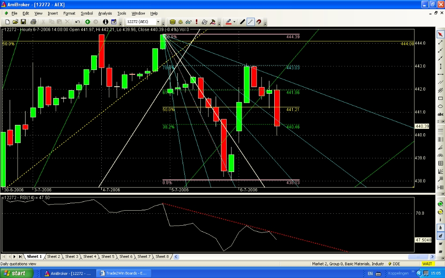The width and height of the screenshot is (445, 278).
Task: Select the Fibonacci fan lines tool
Action: click(440, 147)
